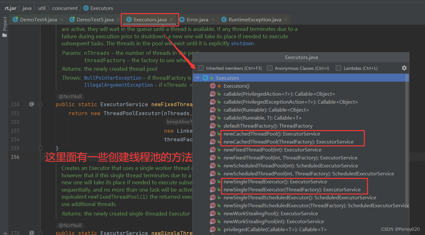
Task: Enable Inherited members checkbox
Action: (x=201, y=68)
